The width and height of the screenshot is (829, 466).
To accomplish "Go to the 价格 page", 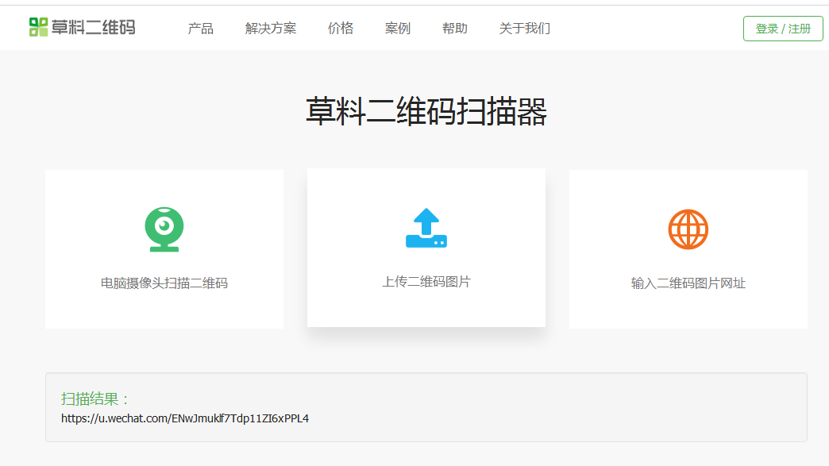I will point(341,29).
